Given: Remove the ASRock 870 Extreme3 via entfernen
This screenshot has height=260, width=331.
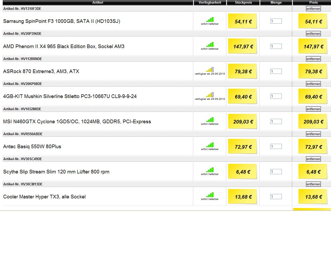Looking at the screenshot, I should tap(313, 59).
